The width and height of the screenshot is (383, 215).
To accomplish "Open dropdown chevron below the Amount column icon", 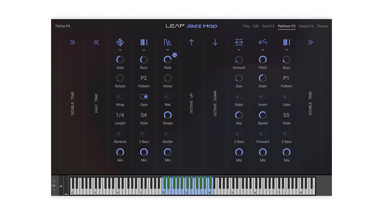I will 239,50.
